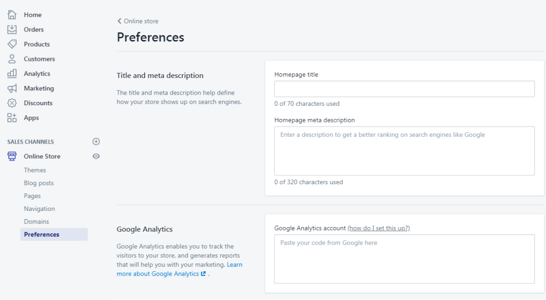Screen dimensions: 546x300
Task: Follow the Learn more about Google Analytics link
Action: (180, 270)
